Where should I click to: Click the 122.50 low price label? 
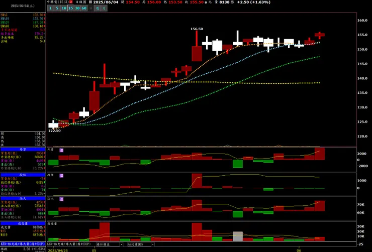tap(54, 131)
